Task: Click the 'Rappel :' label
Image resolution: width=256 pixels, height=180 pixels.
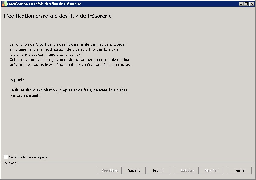Action: coord(17,80)
